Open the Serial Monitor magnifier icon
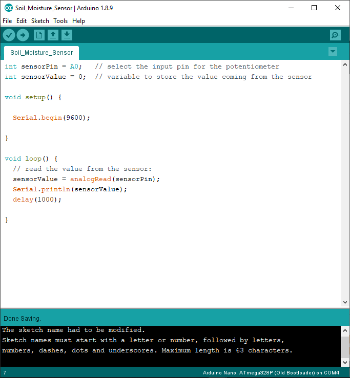This screenshot has width=350, height=378. coord(335,35)
